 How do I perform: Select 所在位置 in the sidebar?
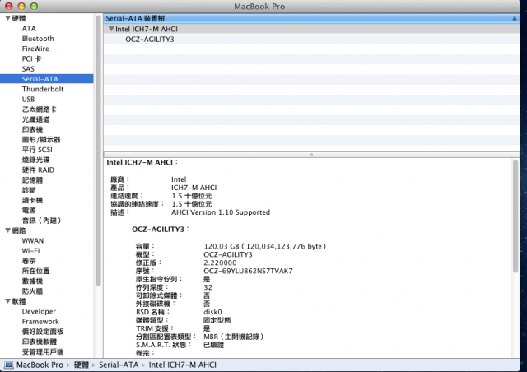36,271
